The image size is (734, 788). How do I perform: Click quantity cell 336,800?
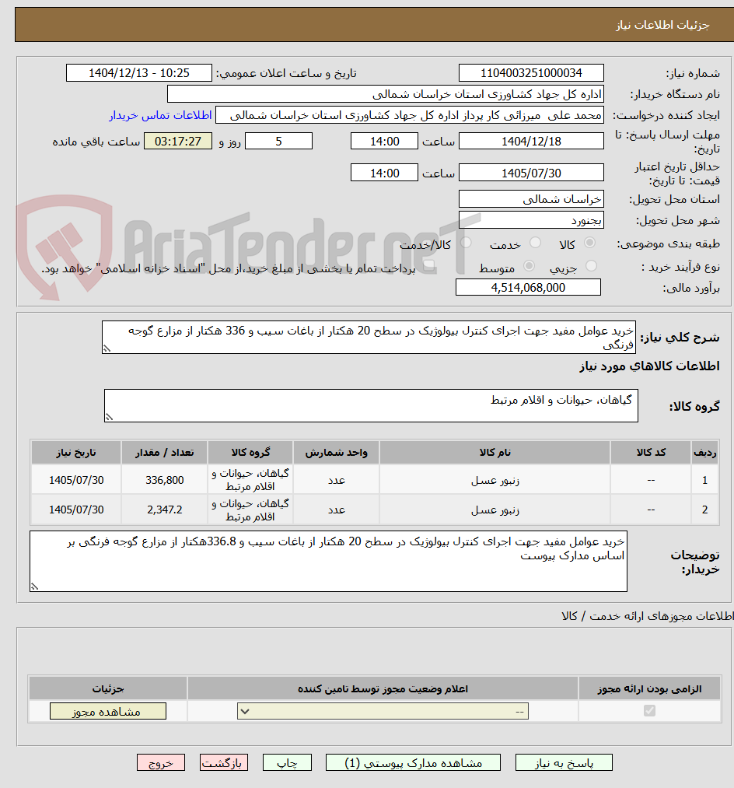164,480
